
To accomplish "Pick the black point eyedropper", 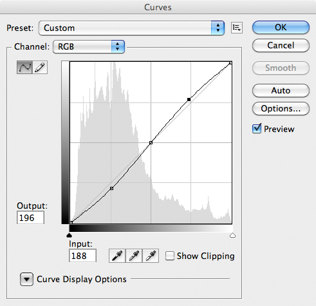I will coord(117,256).
